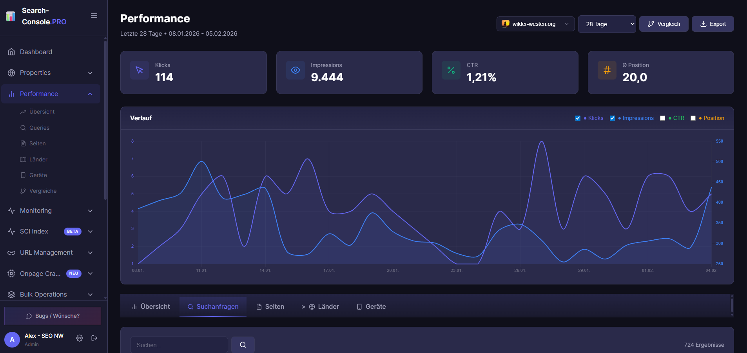Switch to the Seiten tab
The height and width of the screenshot is (353, 747).
pyautogui.click(x=270, y=307)
